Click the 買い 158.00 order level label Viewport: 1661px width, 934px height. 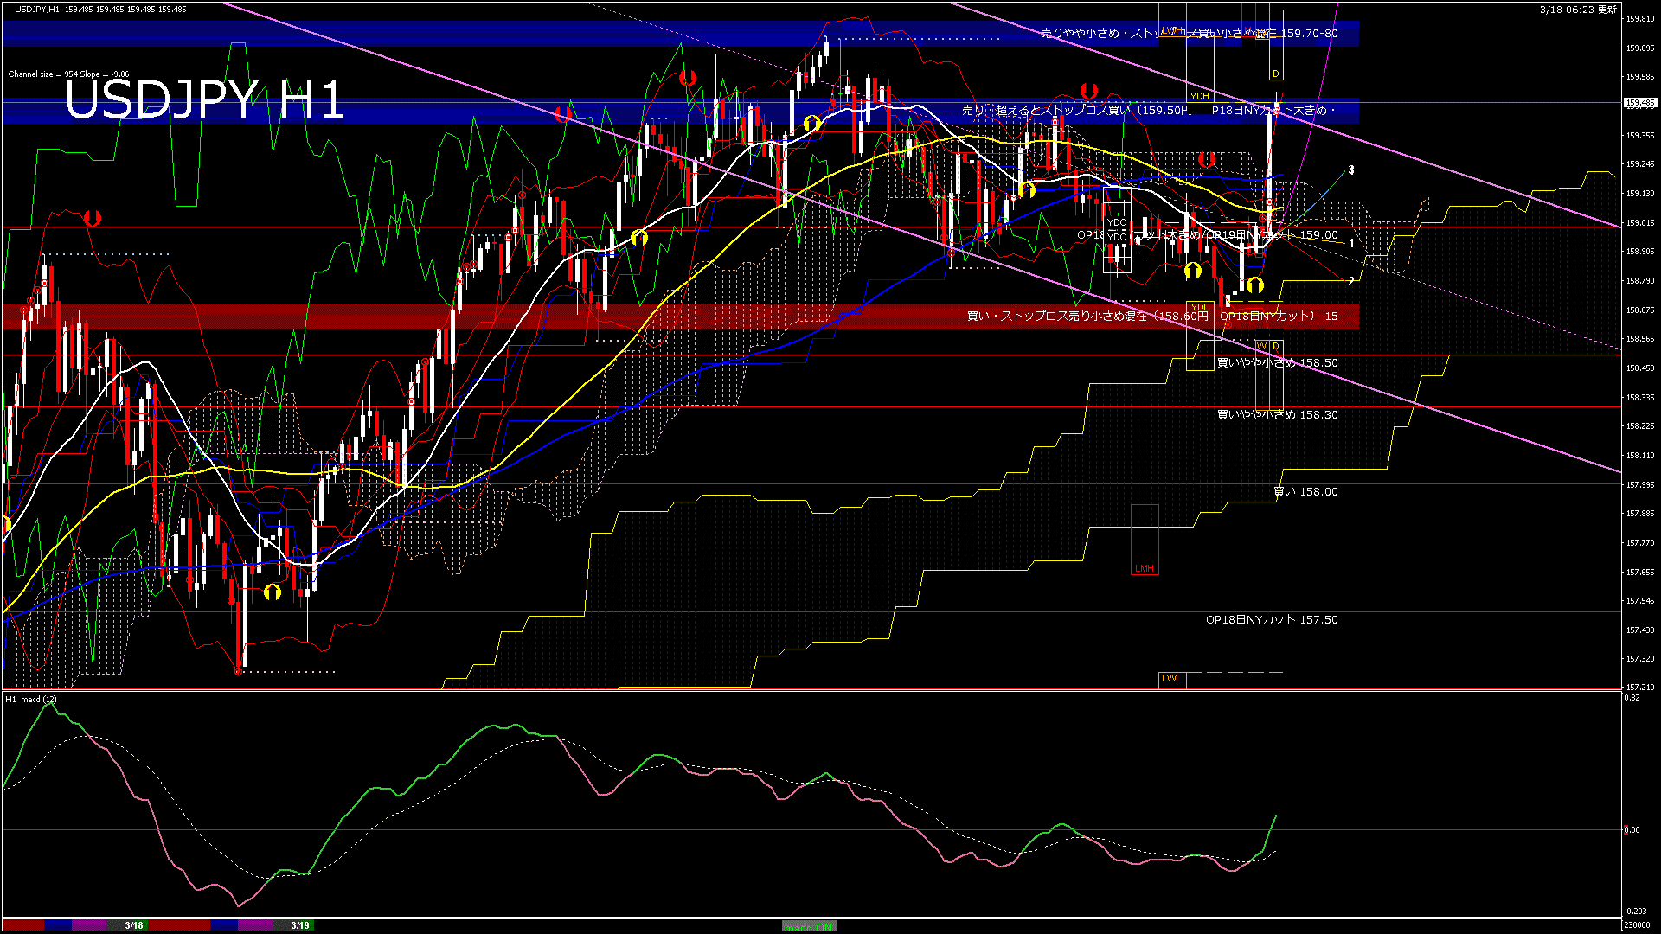(x=1305, y=491)
